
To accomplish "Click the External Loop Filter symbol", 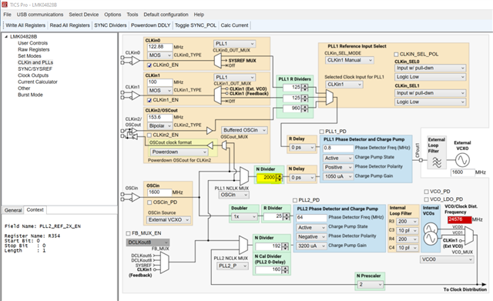I will 437,162.
